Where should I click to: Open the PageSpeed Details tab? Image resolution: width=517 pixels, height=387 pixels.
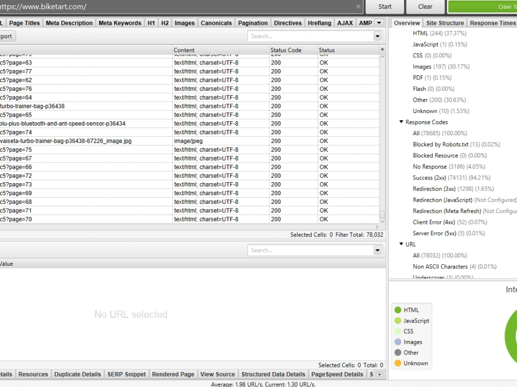pos(337,374)
